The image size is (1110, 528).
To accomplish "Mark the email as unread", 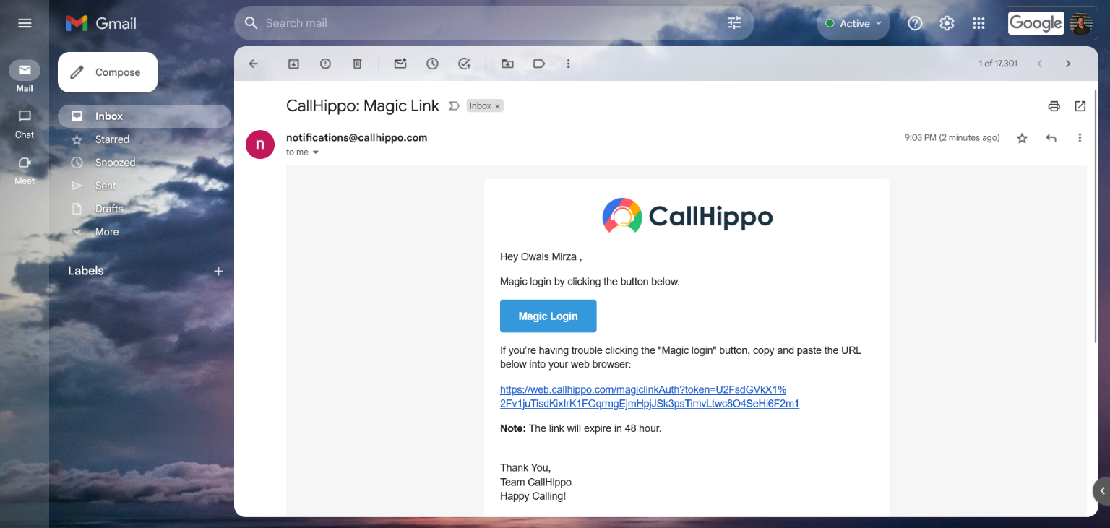I will click(400, 64).
